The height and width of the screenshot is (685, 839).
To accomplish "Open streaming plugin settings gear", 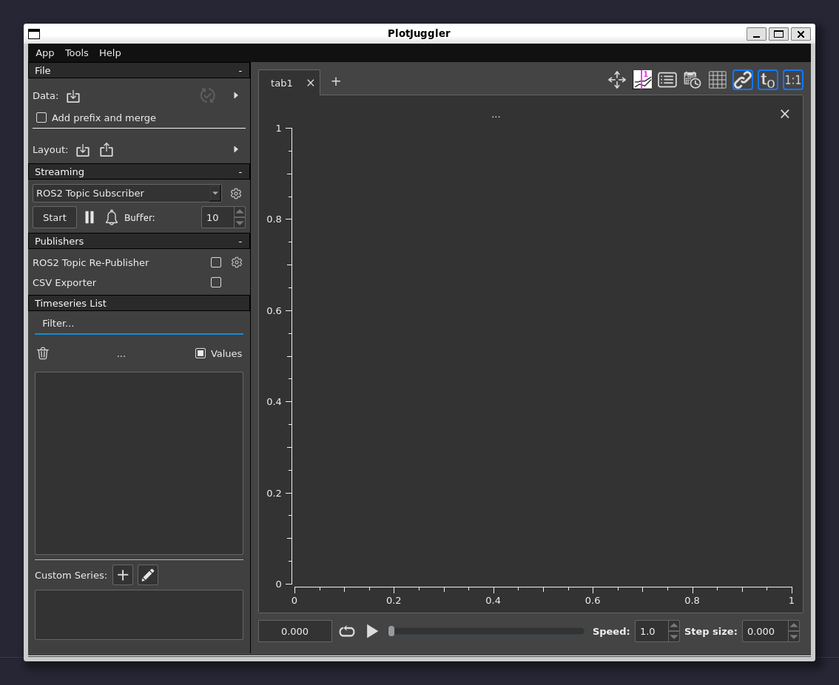I will [x=236, y=194].
